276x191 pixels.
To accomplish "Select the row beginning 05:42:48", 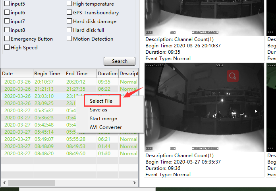I will coord(39,125).
